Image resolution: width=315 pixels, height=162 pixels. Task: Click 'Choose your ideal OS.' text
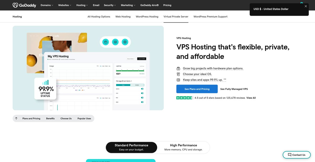197,74
